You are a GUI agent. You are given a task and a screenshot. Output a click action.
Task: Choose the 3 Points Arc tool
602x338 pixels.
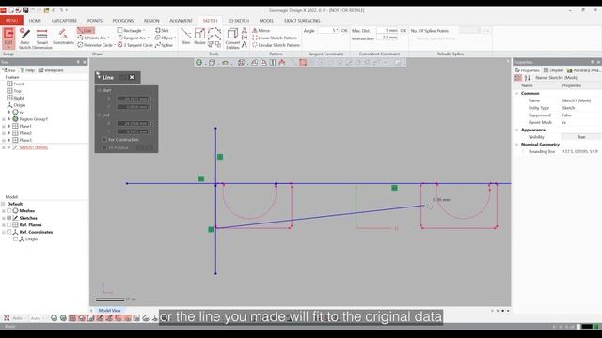[x=93, y=38]
